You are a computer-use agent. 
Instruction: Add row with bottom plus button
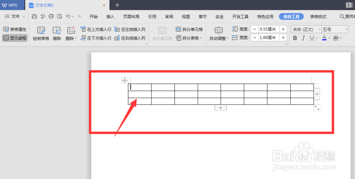pos(220,108)
